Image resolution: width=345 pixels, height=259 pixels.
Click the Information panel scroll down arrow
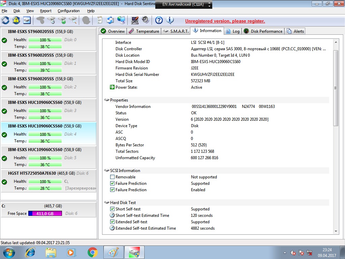click(x=336, y=231)
